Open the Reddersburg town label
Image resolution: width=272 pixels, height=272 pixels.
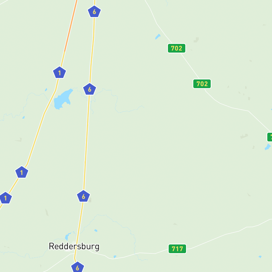(74, 246)
